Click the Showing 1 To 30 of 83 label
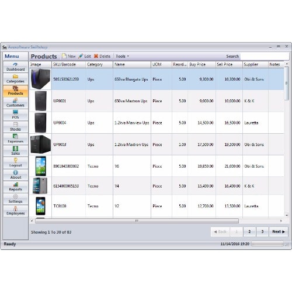 tap(51, 232)
